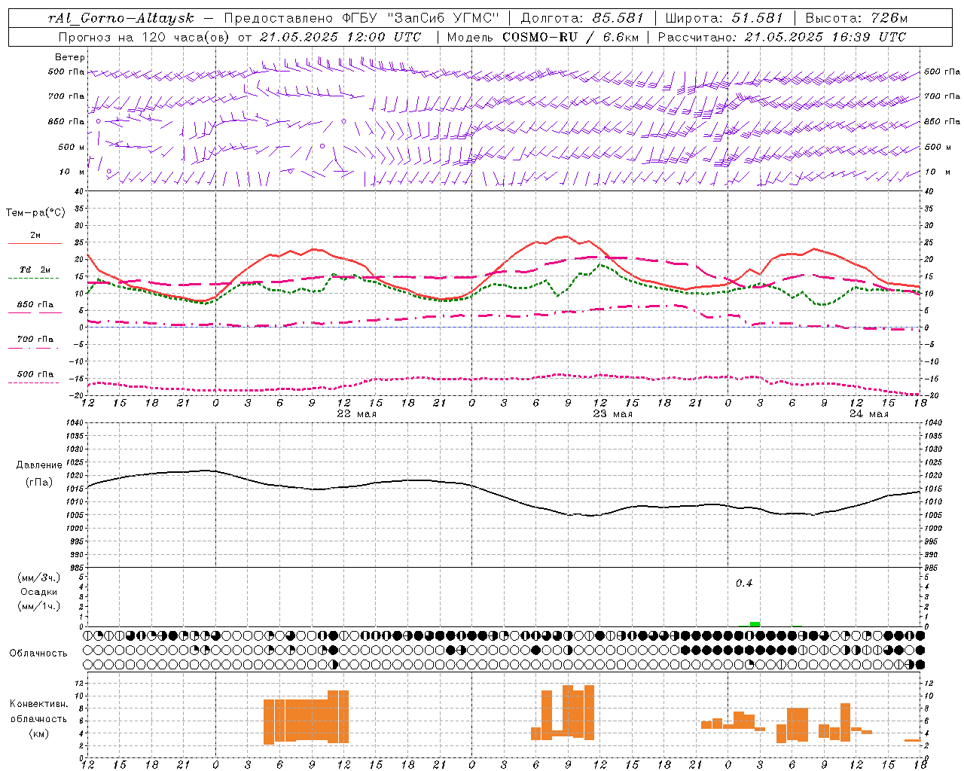Click the Широта: 51.581 header field

tap(724, 18)
